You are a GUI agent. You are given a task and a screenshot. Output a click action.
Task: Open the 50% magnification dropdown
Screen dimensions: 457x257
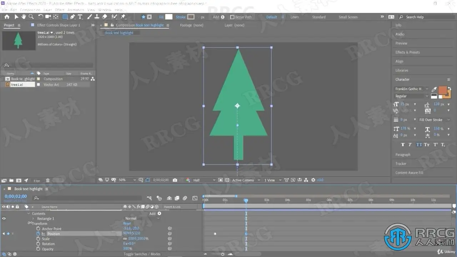127,180
